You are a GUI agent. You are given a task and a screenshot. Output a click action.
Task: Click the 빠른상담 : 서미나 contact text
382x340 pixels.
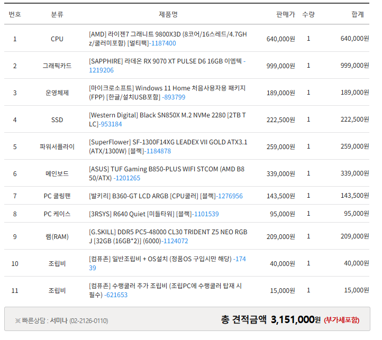pyautogui.click(x=61, y=321)
